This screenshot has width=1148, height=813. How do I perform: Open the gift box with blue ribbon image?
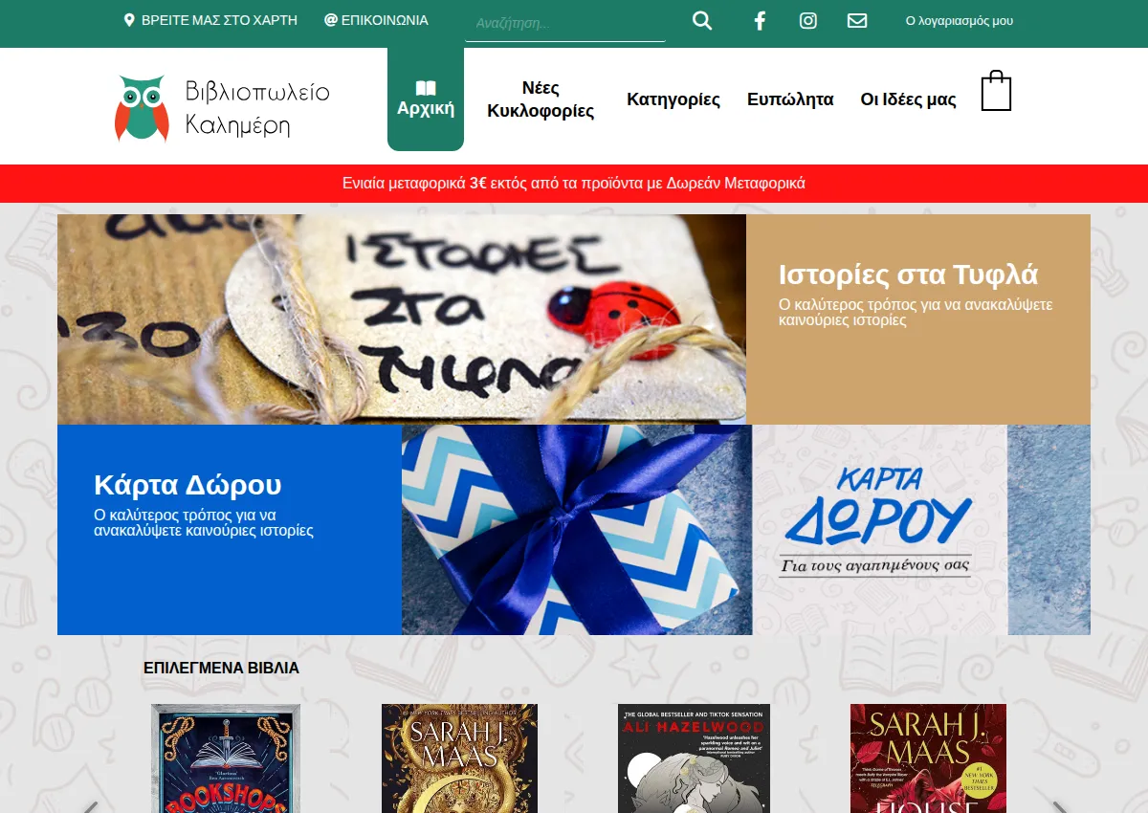pos(577,530)
